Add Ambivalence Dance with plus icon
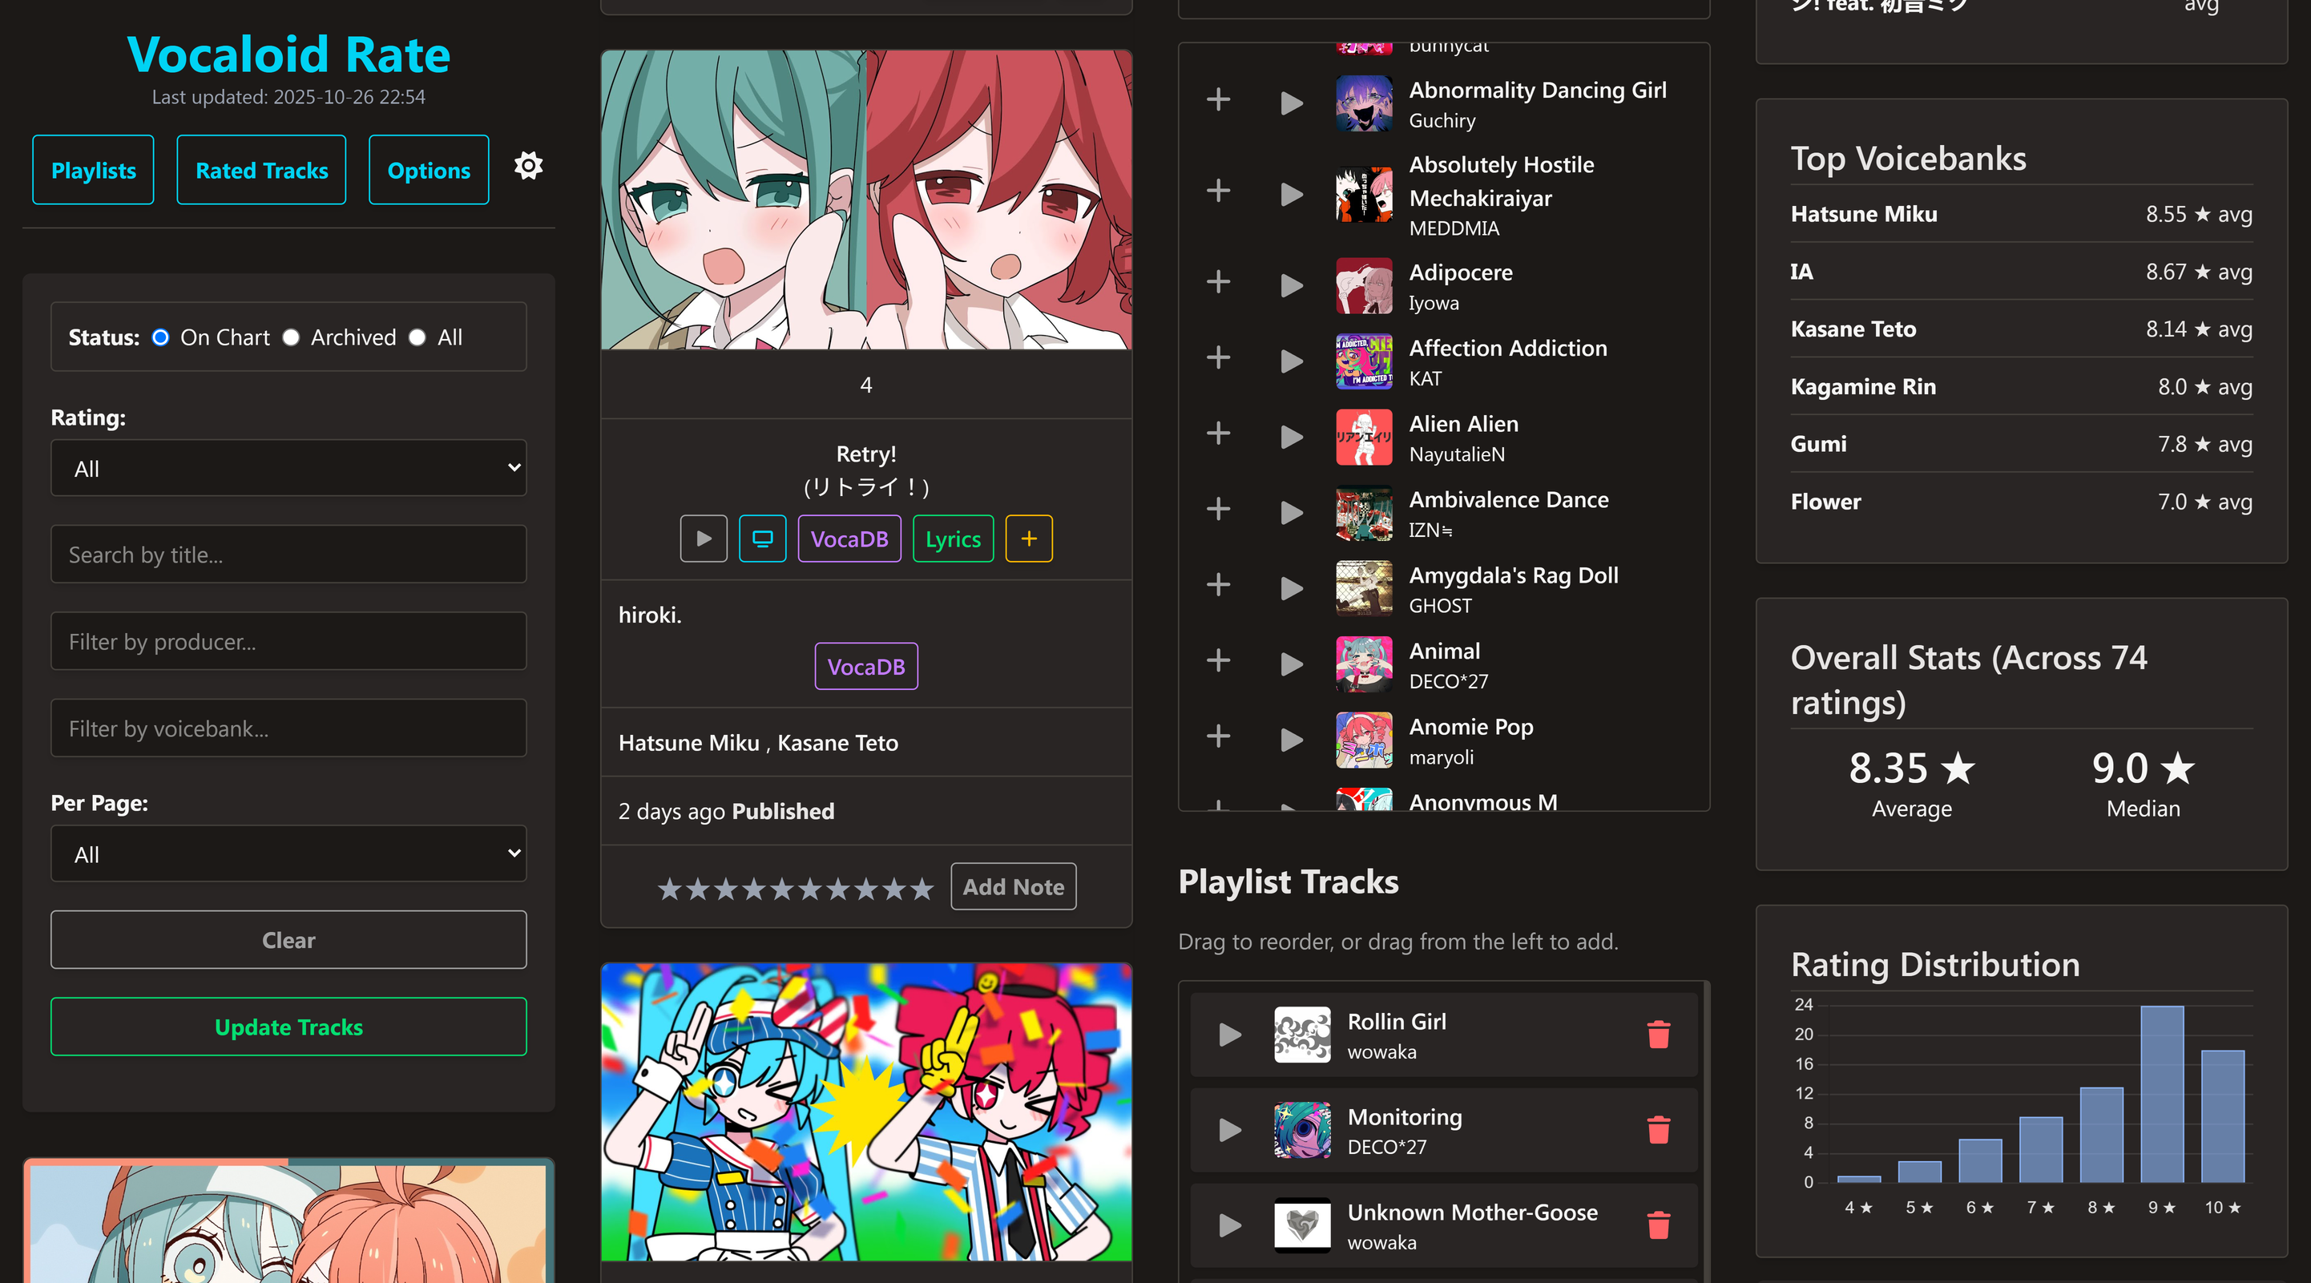The height and width of the screenshot is (1283, 2311). [x=1218, y=509]
